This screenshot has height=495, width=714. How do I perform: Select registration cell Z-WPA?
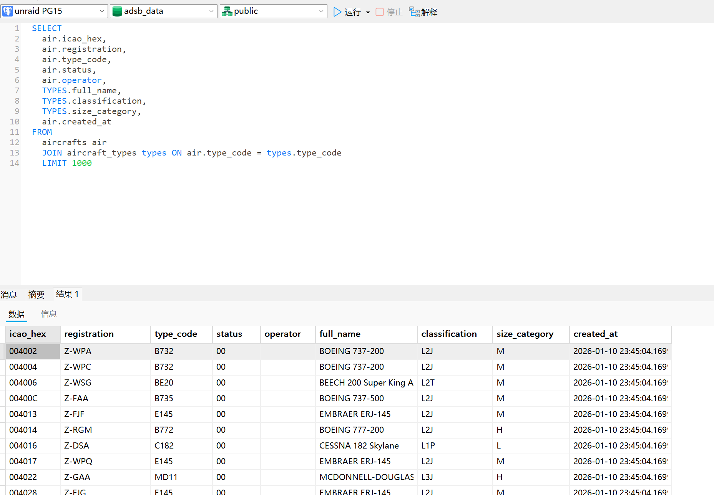point(105,351)
